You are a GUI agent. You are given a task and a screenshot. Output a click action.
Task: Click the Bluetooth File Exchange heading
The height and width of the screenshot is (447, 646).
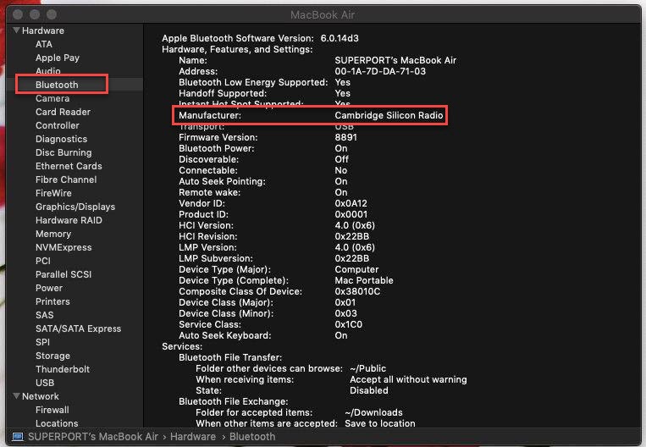(233, 401)
